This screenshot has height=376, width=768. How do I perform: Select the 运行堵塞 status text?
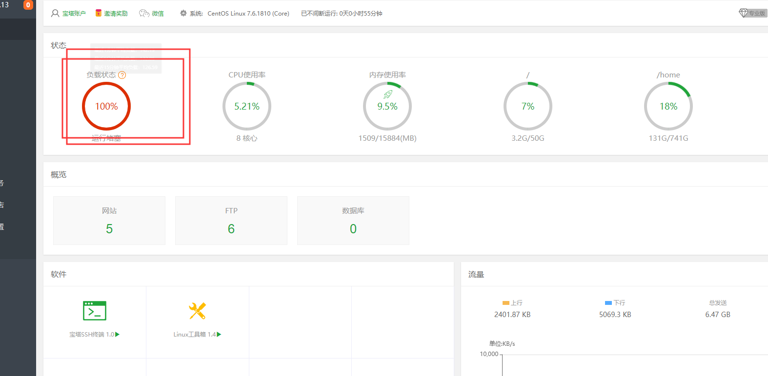click(x=106, y=138)
